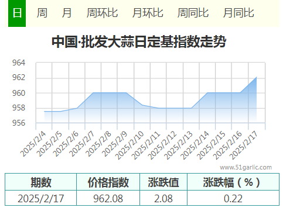Click the 期数 column header
283x211 pixels.
[40, 182]
